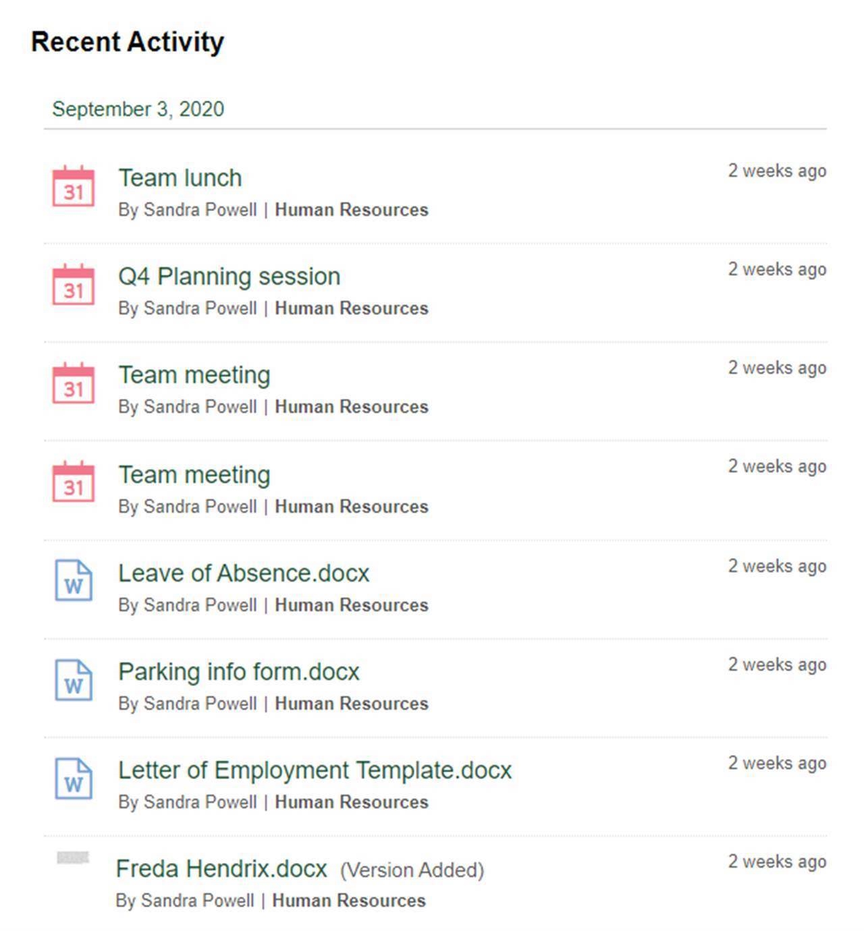Click the '2 weeks ago' timestamp for Letter of Employment Template.docx
The width and height of the screenshot is (864, 931).
tap(777, 764)
